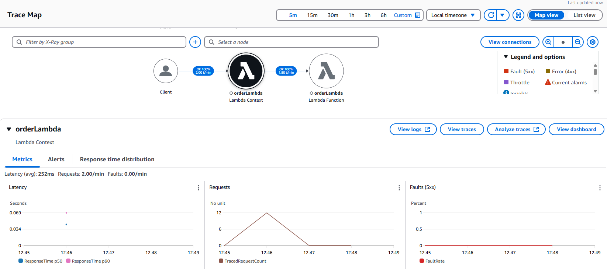
Task: Reset map zoom with the dot button
Action: click(563, 42)
